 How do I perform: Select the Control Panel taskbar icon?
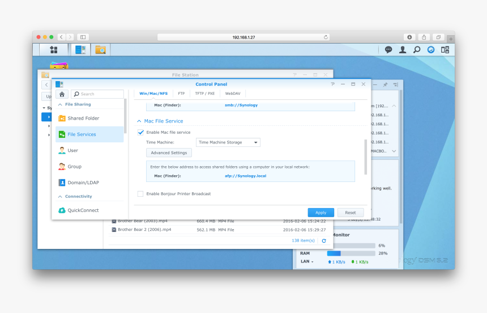tap(80, 50)
